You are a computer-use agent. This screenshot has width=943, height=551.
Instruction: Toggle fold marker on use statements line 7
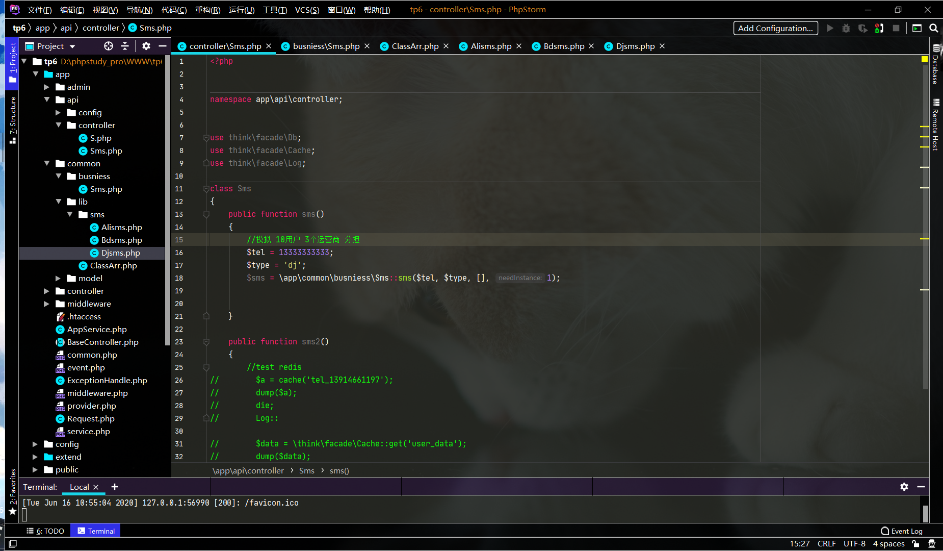[x=206, y=138]
